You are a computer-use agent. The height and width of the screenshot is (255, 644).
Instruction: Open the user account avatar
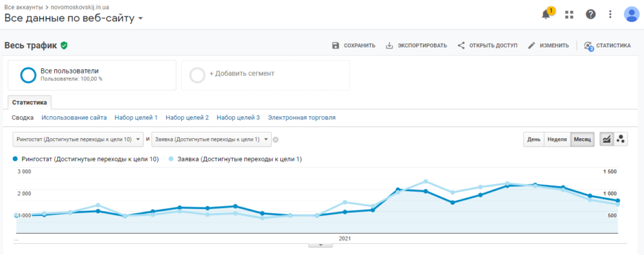coord(631,14)
